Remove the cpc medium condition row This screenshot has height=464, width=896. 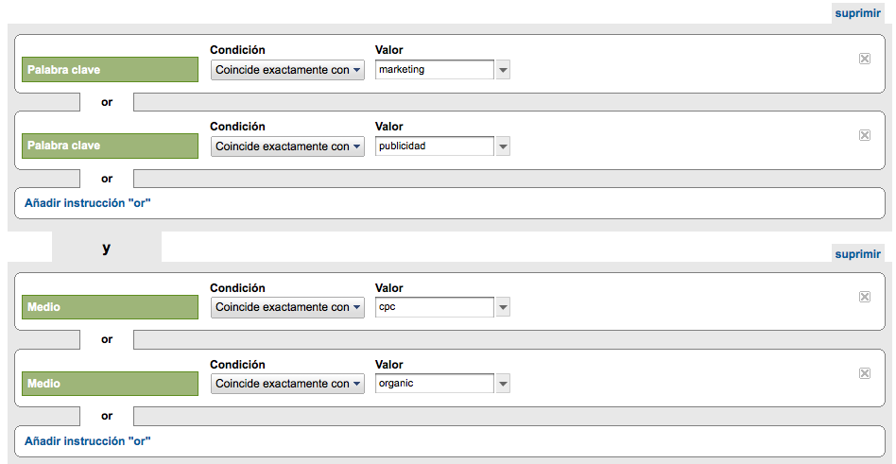pos(865,297)
